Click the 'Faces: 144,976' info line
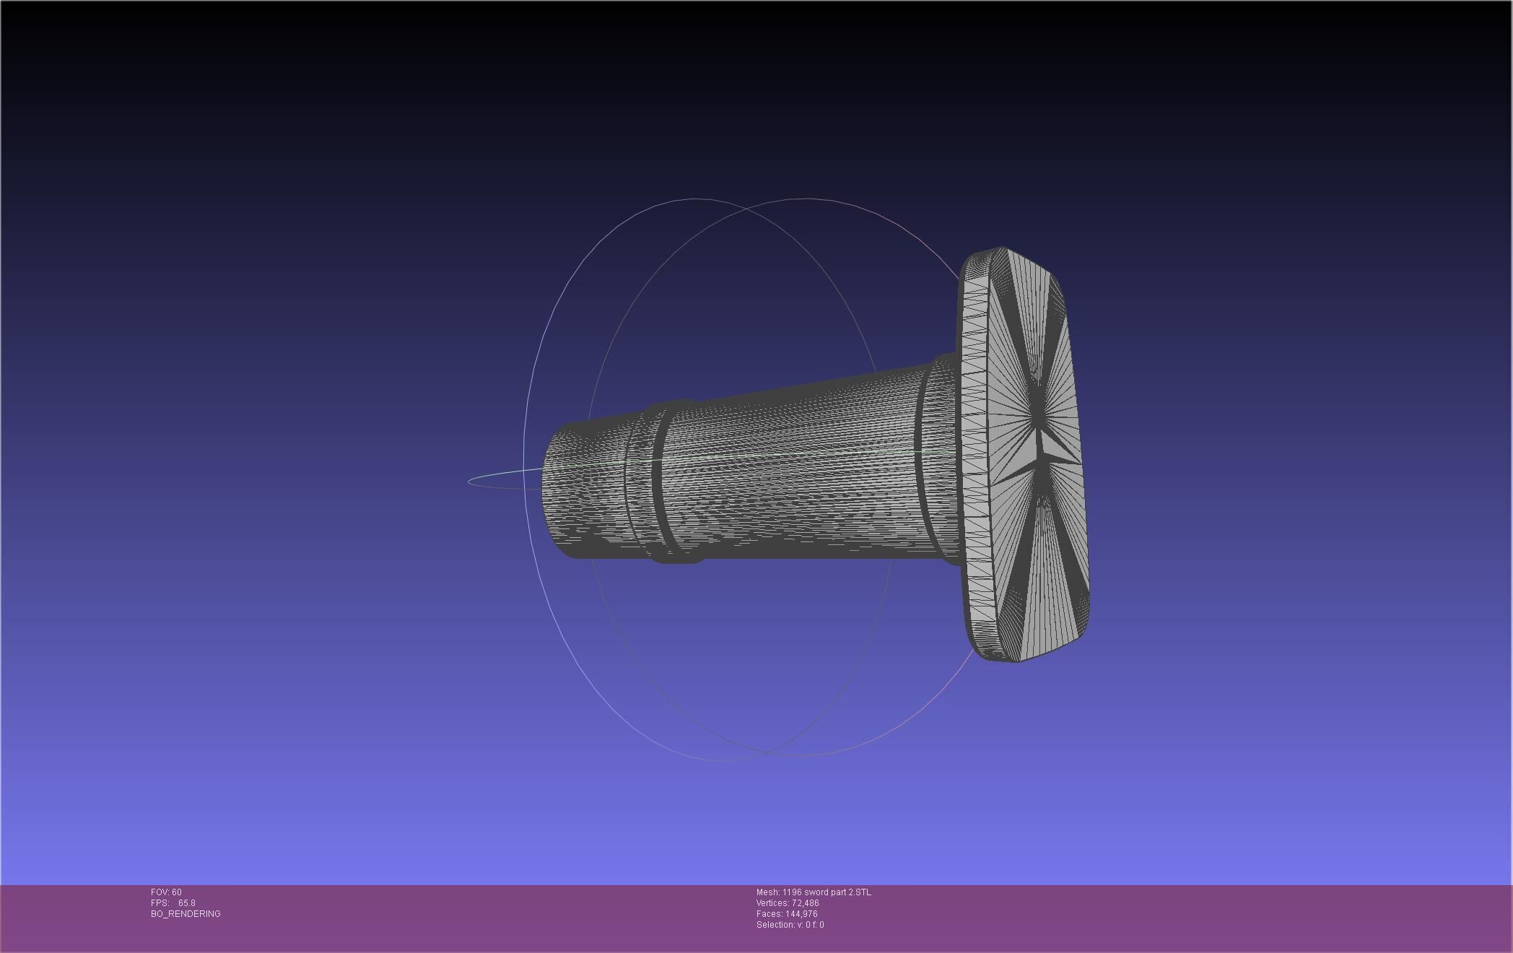 point(787,914)
